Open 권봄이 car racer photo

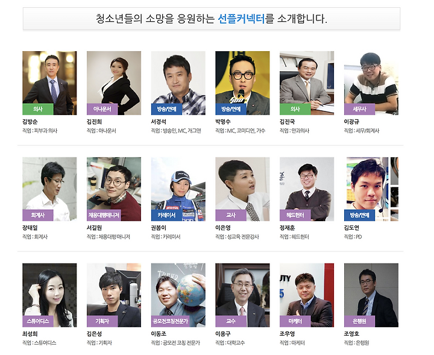pyautogui.click(x=178, y=189)
